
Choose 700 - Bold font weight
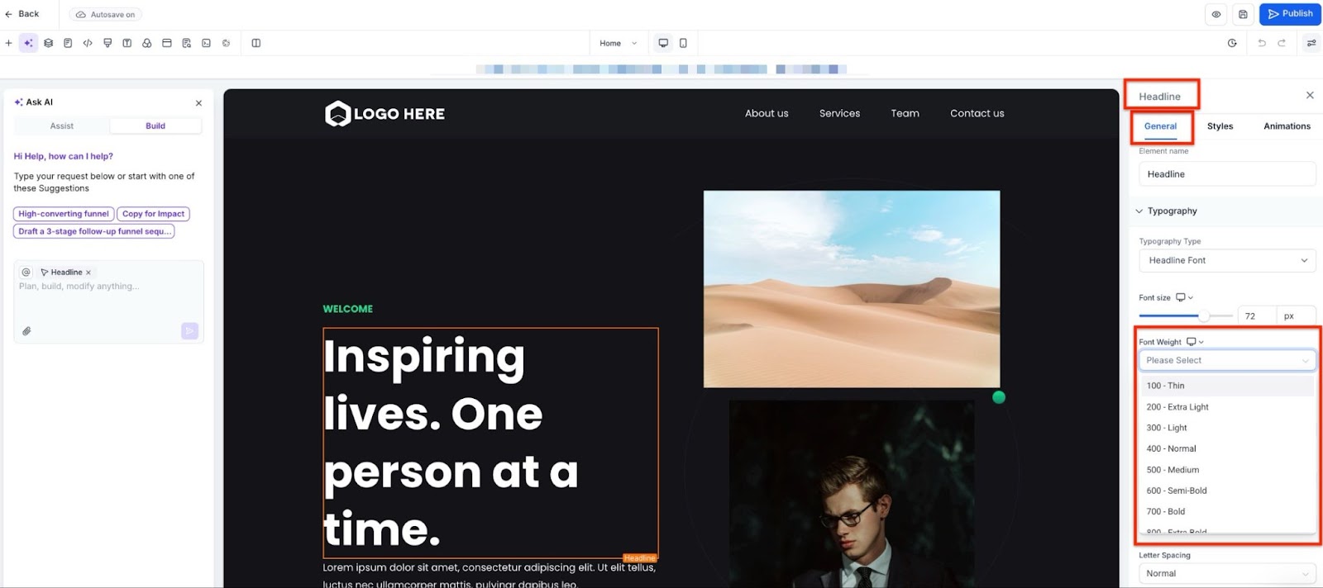click(1166, 511)
